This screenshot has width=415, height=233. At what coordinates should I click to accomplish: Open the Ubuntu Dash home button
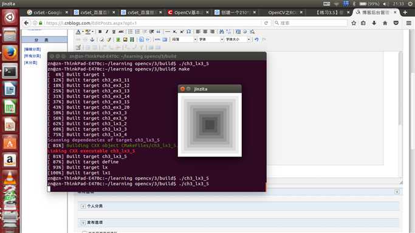10,17
